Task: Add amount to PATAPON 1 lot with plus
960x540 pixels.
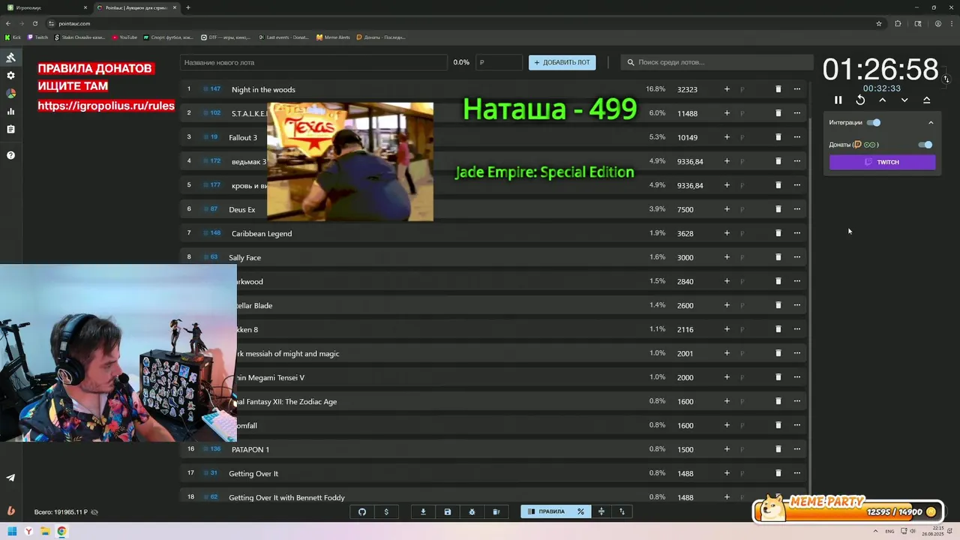Action: pos(727,449)
